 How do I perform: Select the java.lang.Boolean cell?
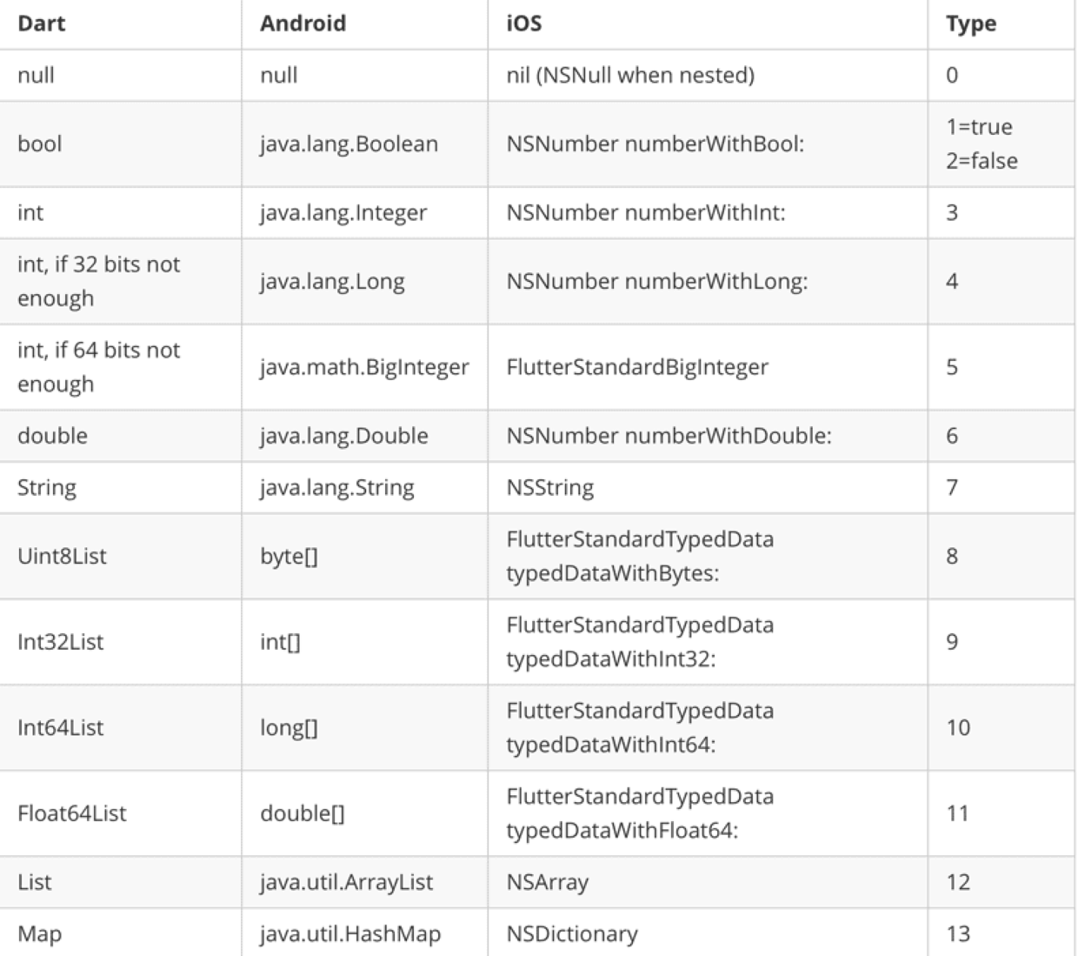pos(349,144)
